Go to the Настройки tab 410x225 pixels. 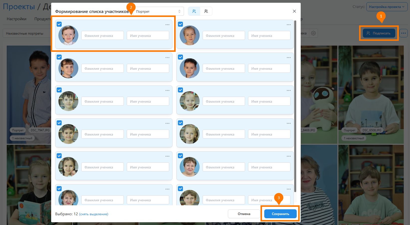coord(16,19)
